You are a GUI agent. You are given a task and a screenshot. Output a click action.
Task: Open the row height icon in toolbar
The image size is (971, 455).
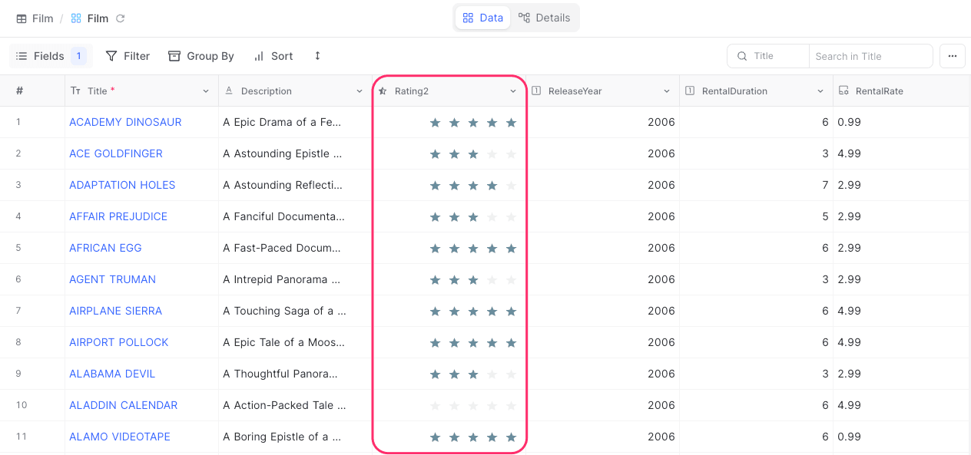pos(317,56)
